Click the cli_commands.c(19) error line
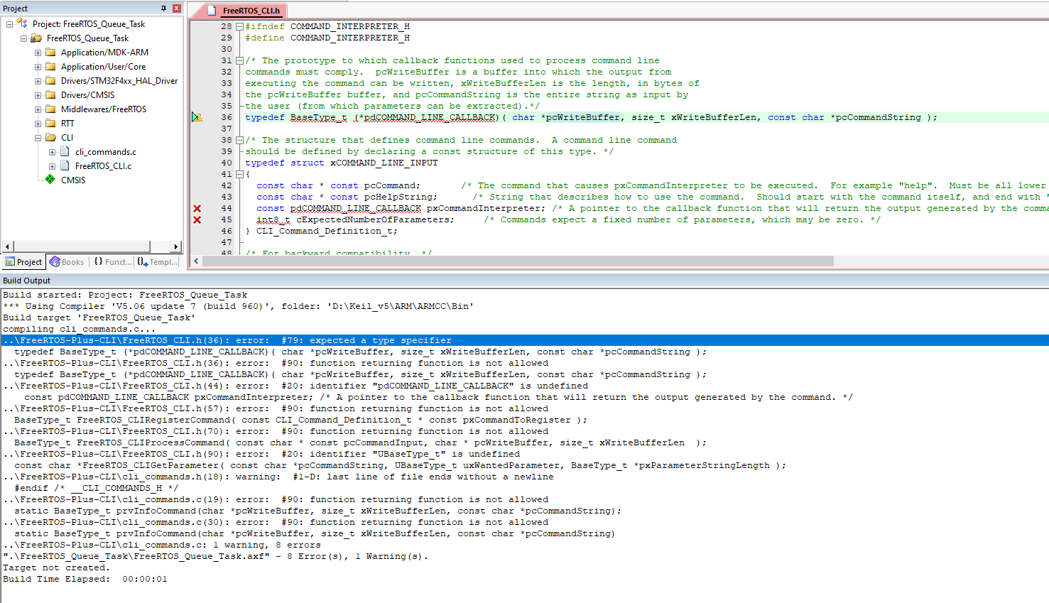 pos(276,499)
